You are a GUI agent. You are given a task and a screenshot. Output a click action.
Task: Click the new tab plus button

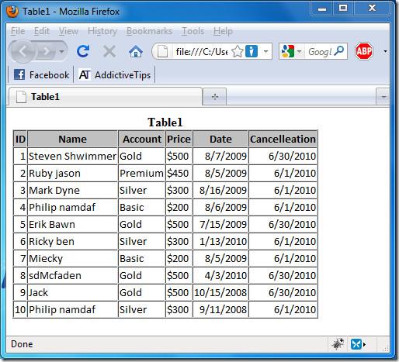215,97
